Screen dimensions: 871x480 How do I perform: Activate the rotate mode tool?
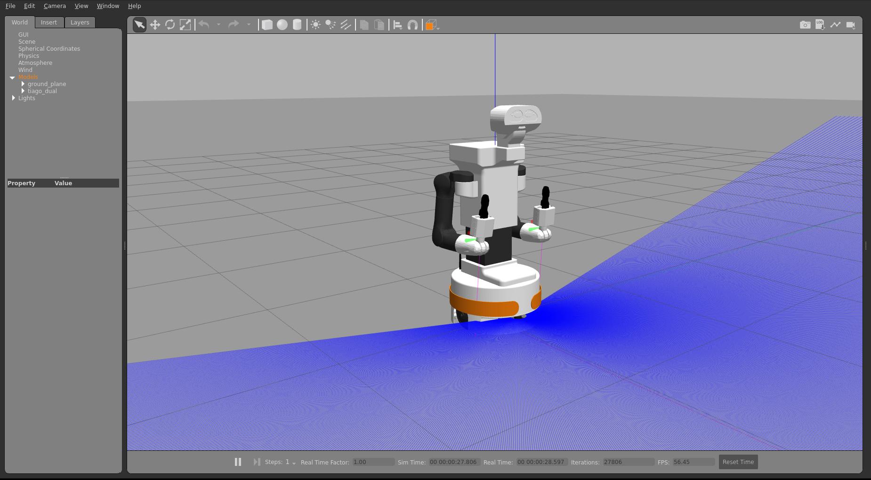point(170,25)
